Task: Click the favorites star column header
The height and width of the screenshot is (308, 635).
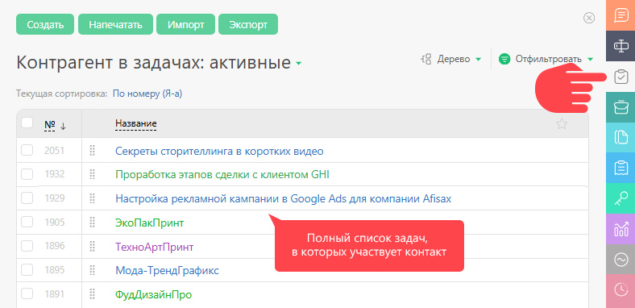Action: [x=562, y=124]
